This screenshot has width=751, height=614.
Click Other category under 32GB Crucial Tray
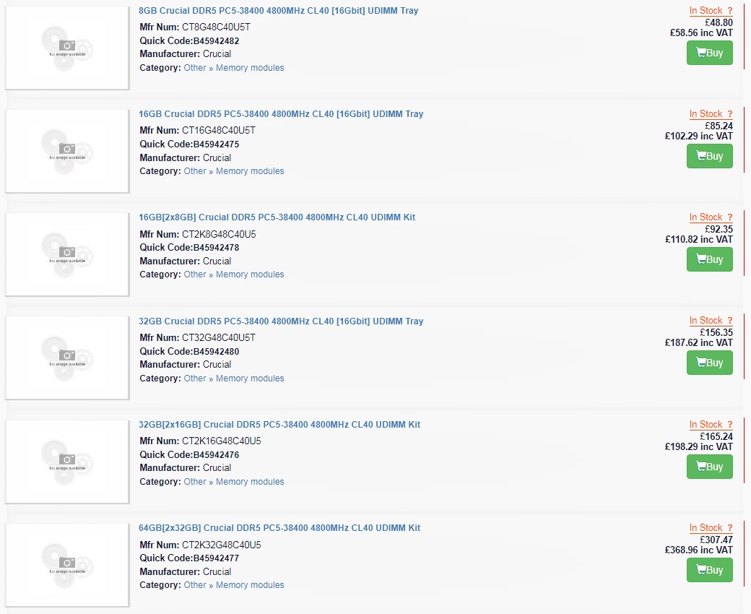(195, 379)
